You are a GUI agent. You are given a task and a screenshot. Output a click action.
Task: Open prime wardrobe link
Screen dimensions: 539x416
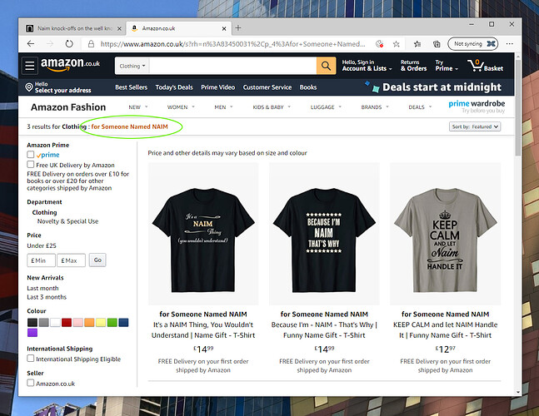[x=477, y=106]
